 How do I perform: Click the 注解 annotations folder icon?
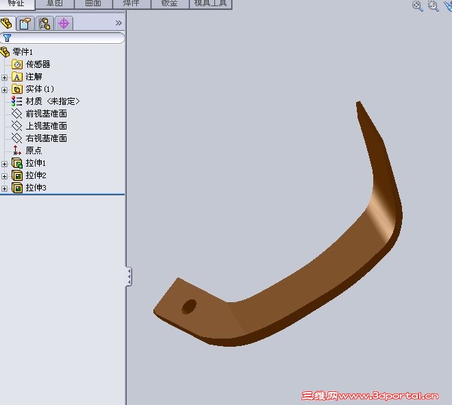16,77
